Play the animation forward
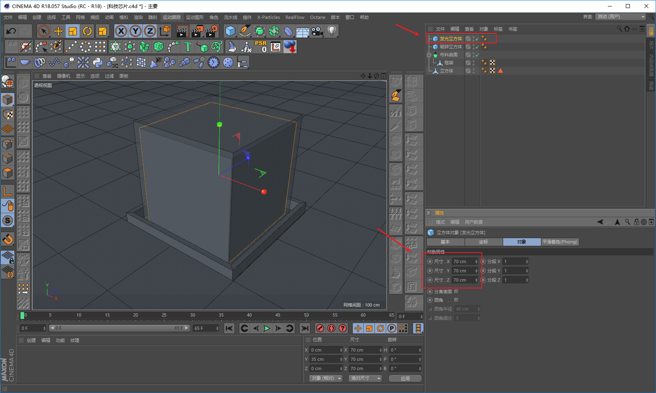Viewport: 656px width, 393px height. 267,328
